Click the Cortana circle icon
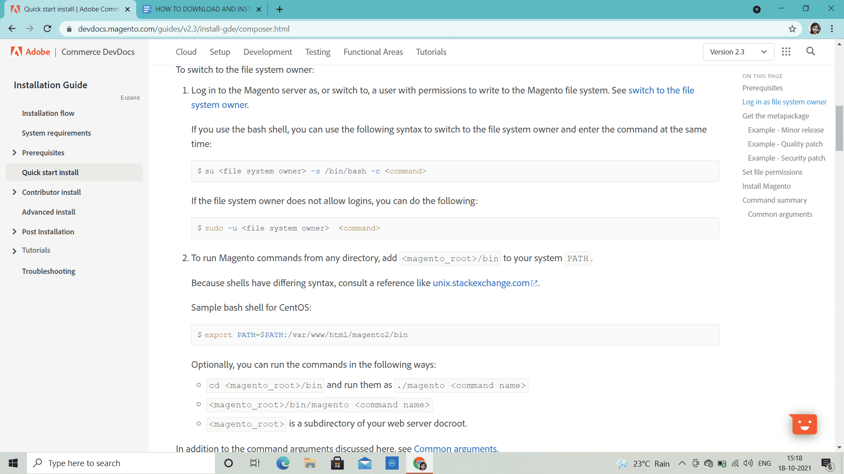This screenshot has height=474, width=844. (228, 463)
